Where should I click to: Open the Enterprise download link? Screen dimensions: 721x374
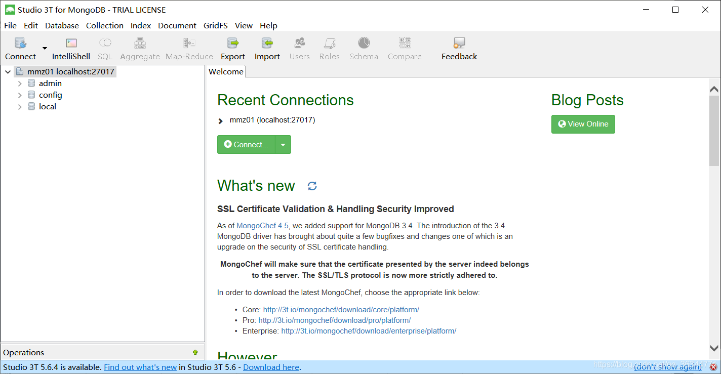click(x=369, y=331)
